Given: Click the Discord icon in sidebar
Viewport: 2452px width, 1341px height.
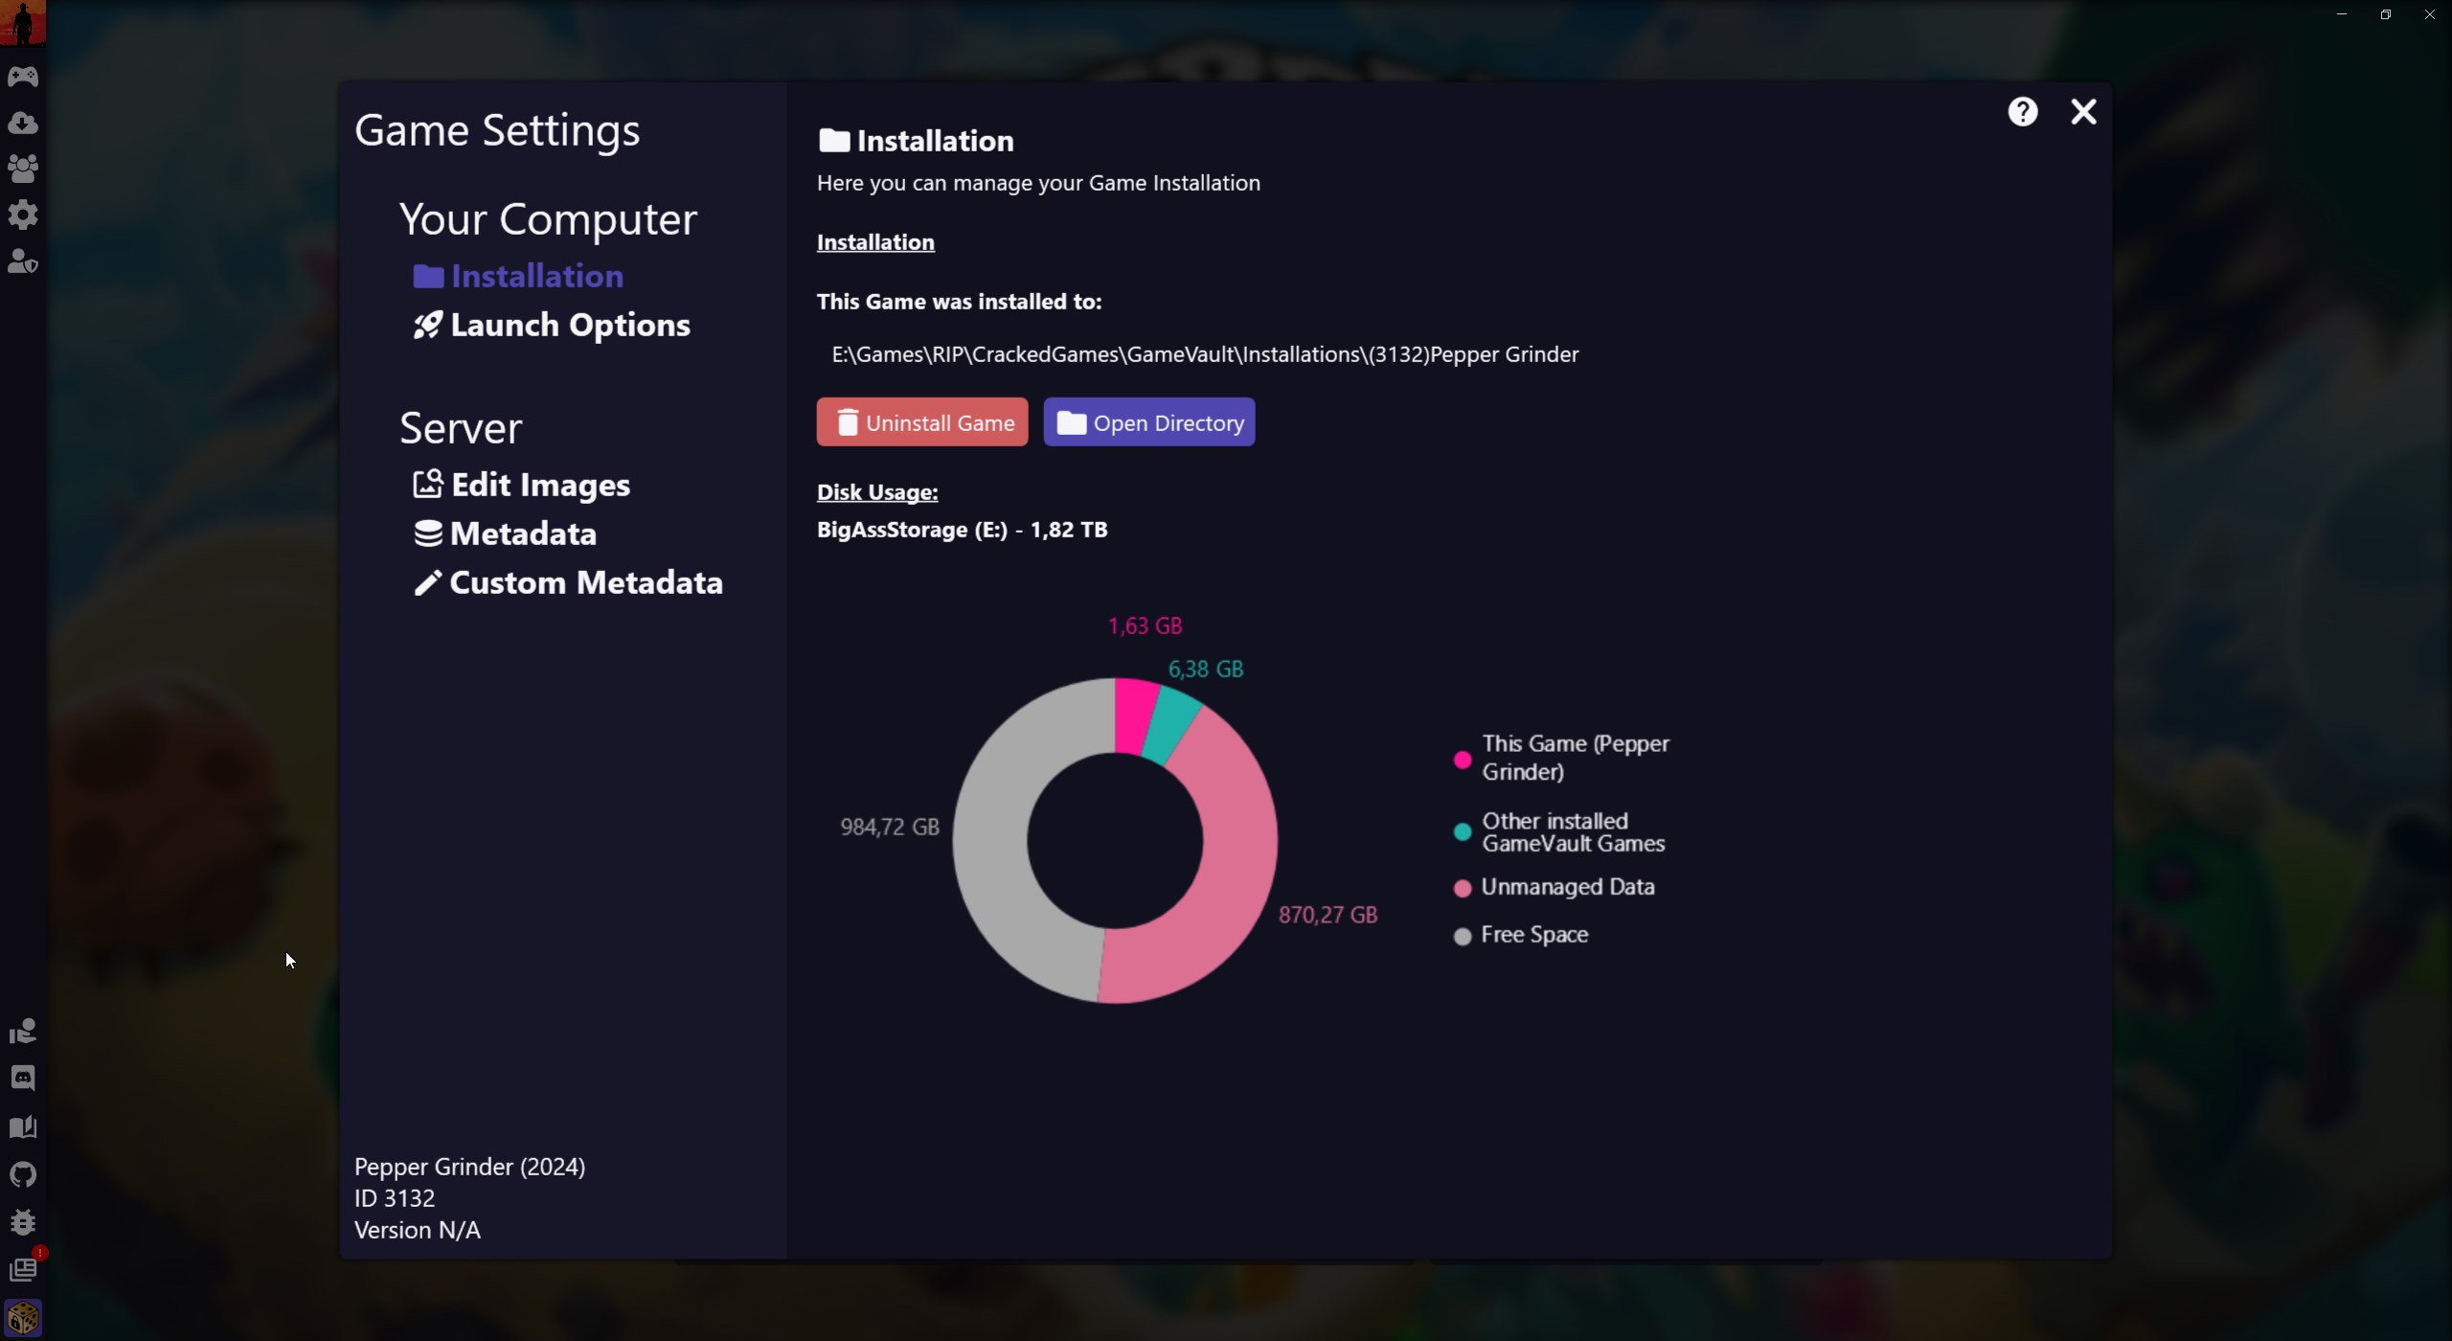Looking at the screenshot, I should pos(23,1079).
